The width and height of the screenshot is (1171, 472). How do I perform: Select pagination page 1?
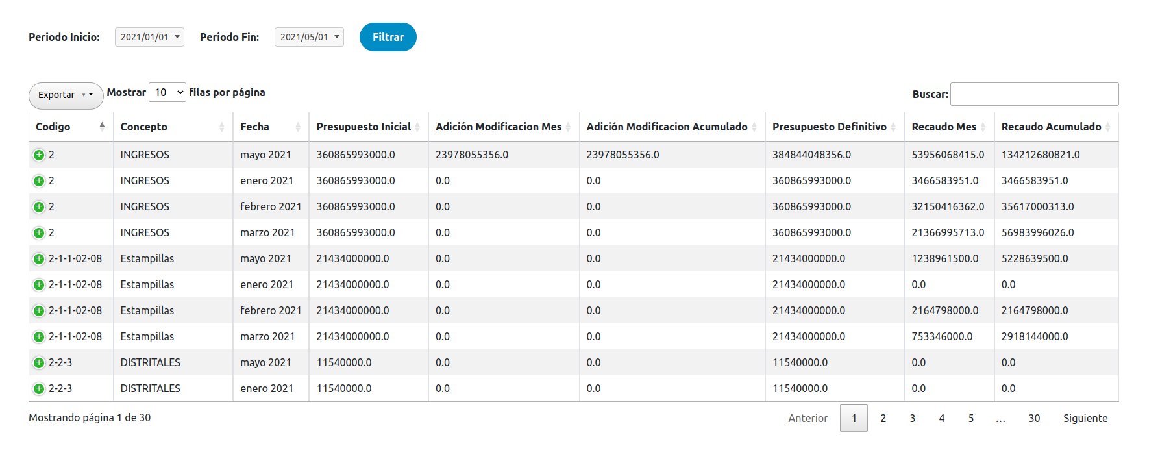[854, 418]
